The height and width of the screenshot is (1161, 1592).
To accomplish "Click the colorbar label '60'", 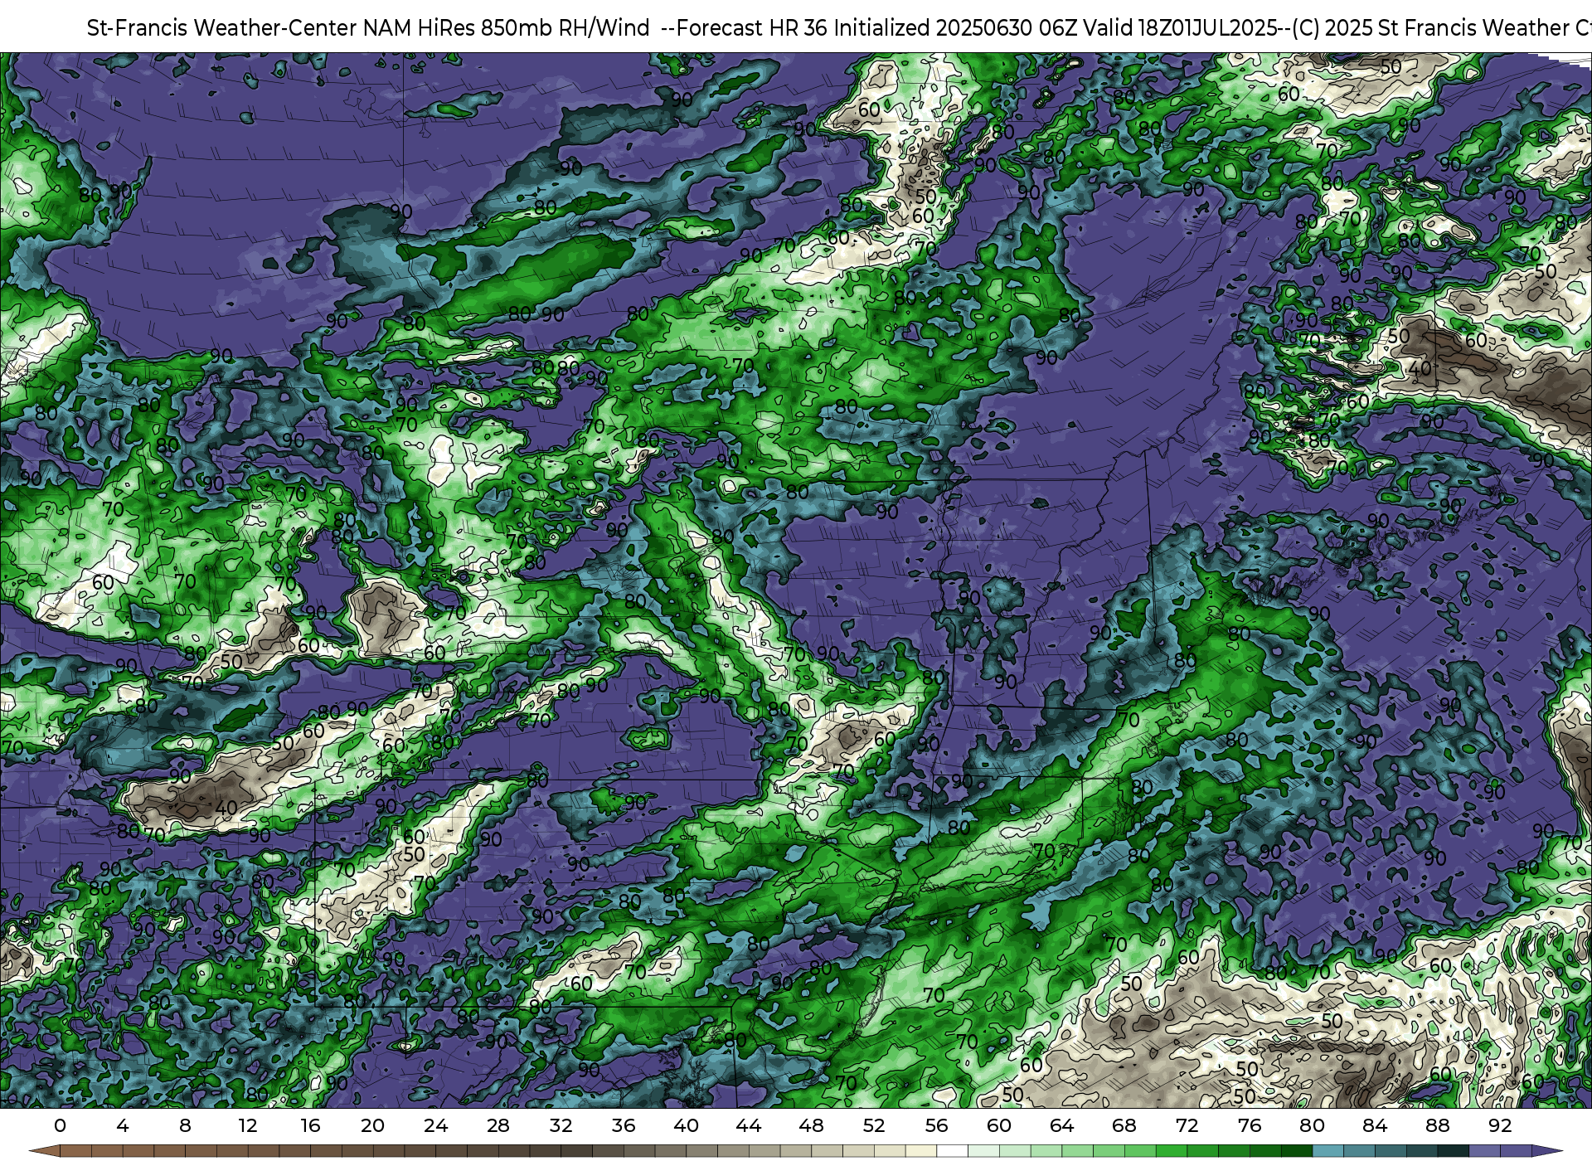I will [x=999, y=1125].
